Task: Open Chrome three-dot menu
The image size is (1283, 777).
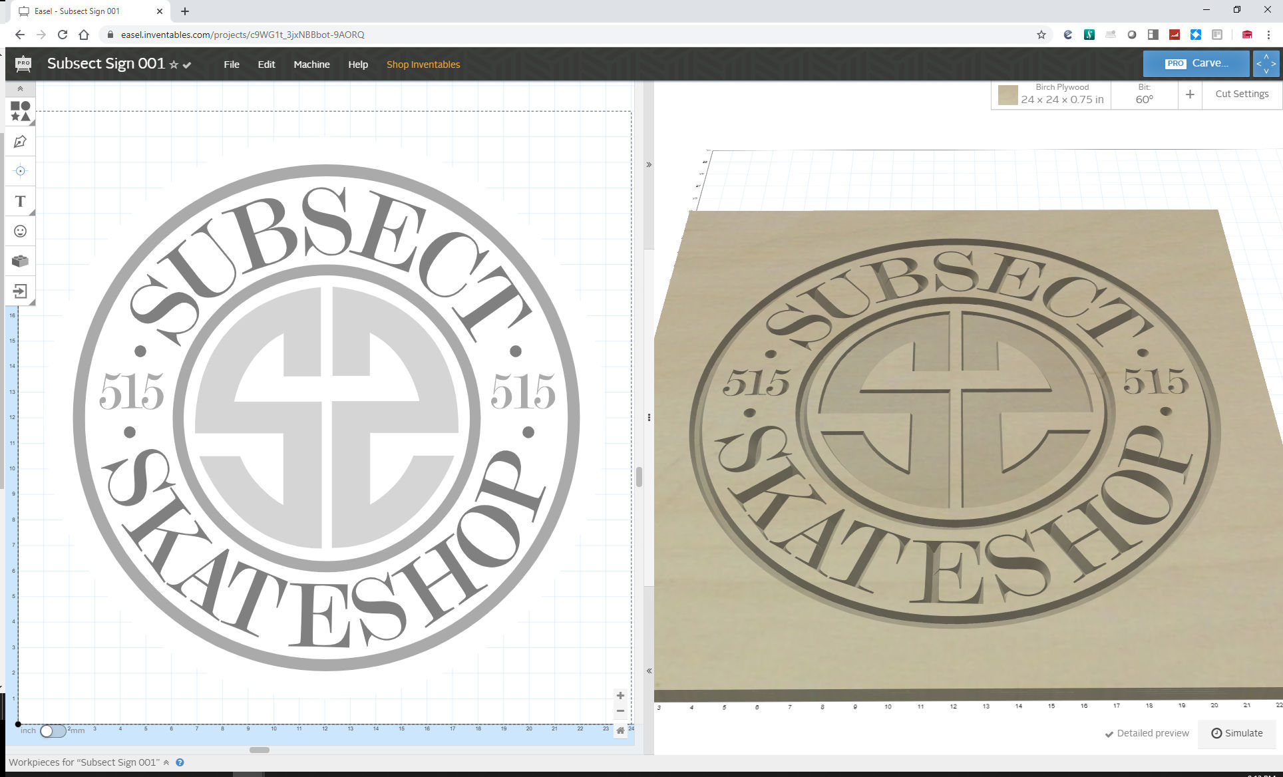Action: point(1268,35)
